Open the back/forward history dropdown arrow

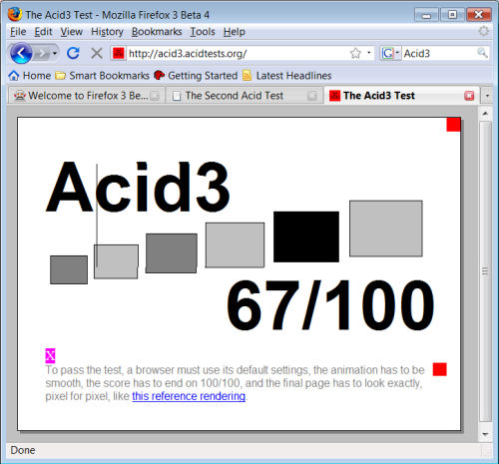click(x=55, y=54)
